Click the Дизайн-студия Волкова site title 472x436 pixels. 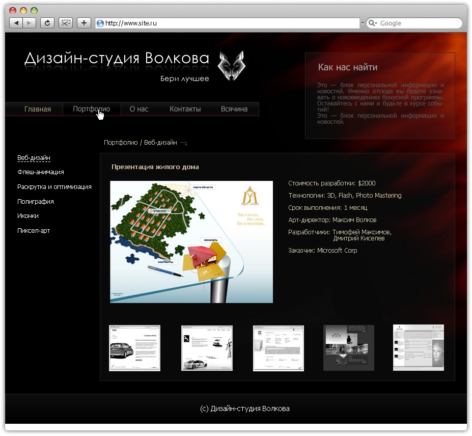coord(117,58)
